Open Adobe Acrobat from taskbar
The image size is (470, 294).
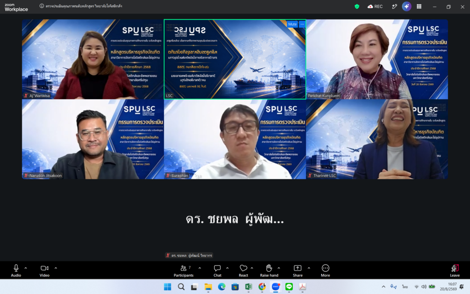pos(302,287)
